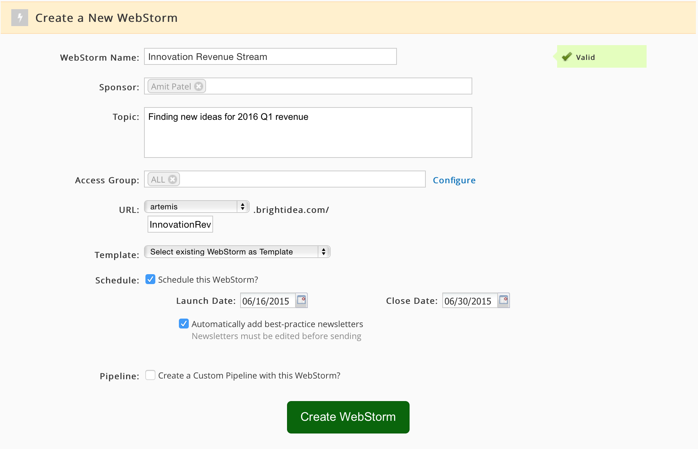Viewport: 698px width, 449px height.
Task: Open the artemis URL subdomain dropdown
Action: 197,207
